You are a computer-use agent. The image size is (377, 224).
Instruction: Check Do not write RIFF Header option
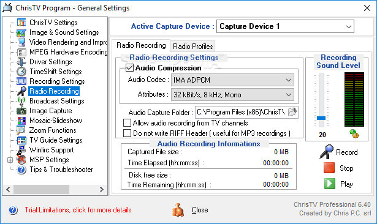pos(127,133)
